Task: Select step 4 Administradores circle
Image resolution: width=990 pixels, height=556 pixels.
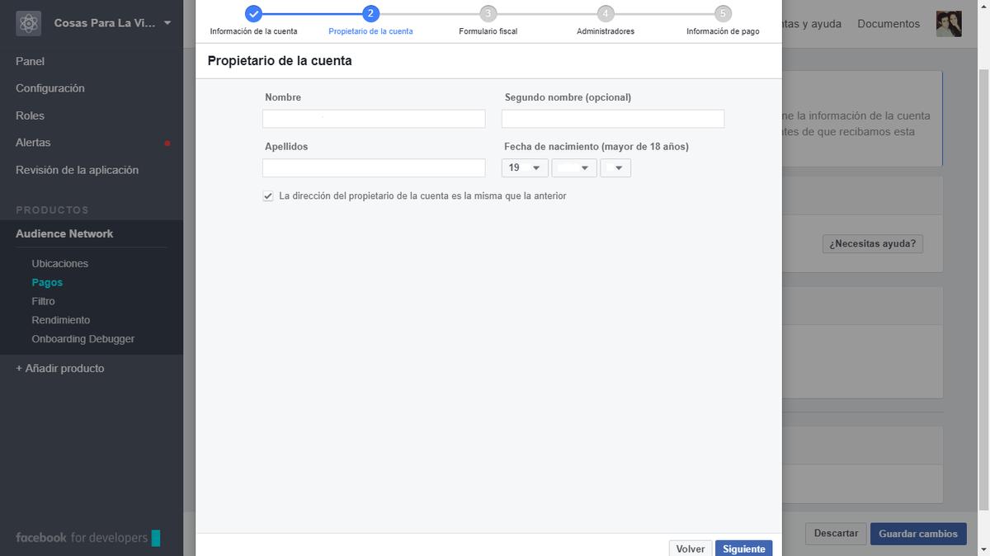Action: (x=606, y=13)
